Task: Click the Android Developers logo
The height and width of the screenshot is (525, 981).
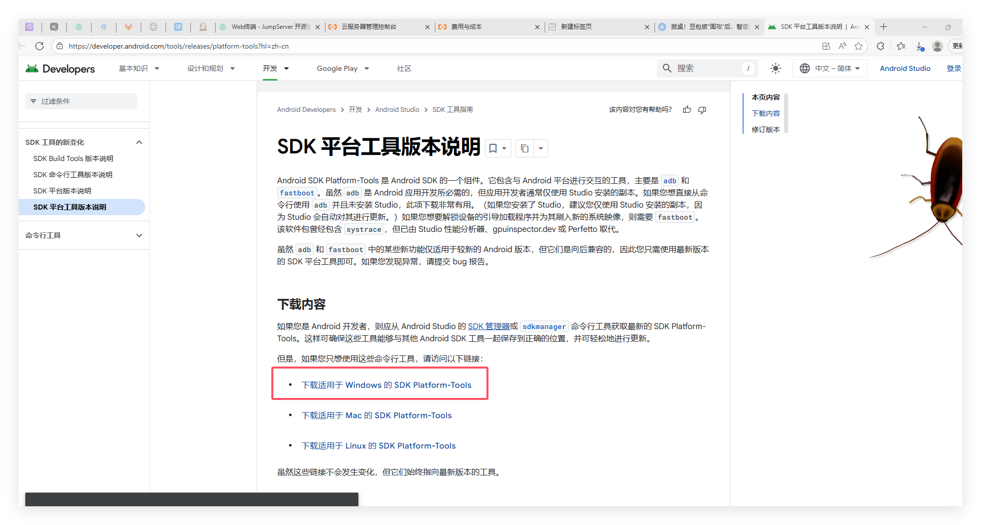Action: 59,68
